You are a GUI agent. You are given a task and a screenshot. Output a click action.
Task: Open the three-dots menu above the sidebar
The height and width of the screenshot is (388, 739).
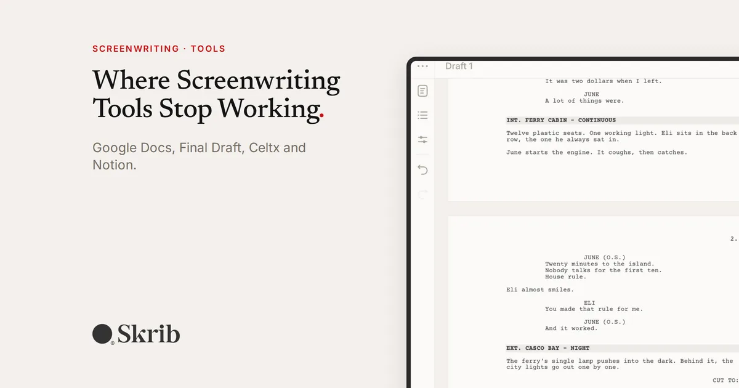point(422,66)
